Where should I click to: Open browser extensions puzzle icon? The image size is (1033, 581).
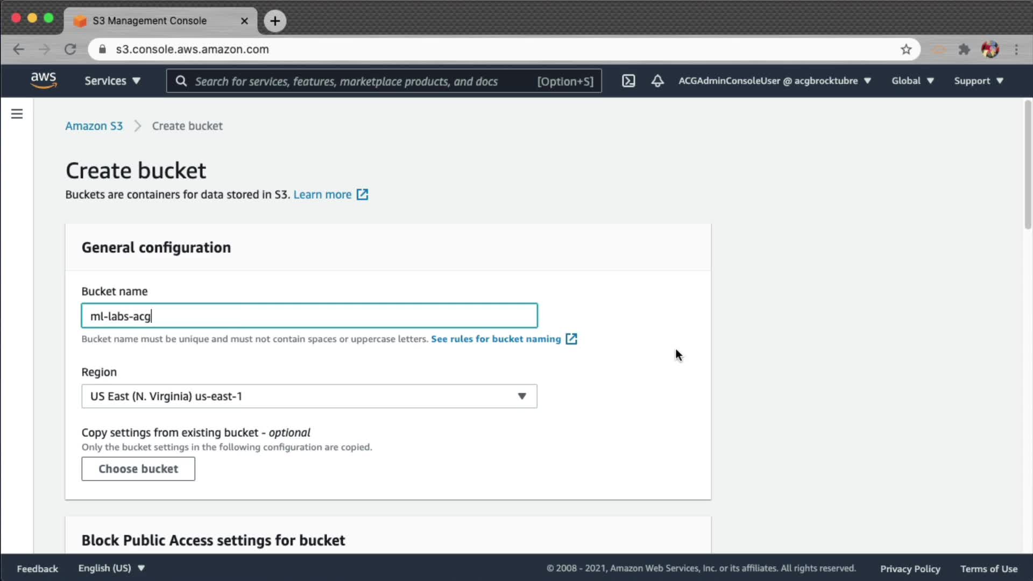(x=964, y=49)
